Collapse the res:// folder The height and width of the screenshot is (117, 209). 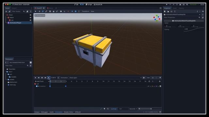pyautogui.click(x=6, y=71)
